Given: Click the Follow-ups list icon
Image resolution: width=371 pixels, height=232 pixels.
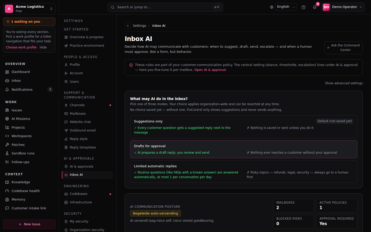Looking at the screenshot, I should click(x=7, y=162).
